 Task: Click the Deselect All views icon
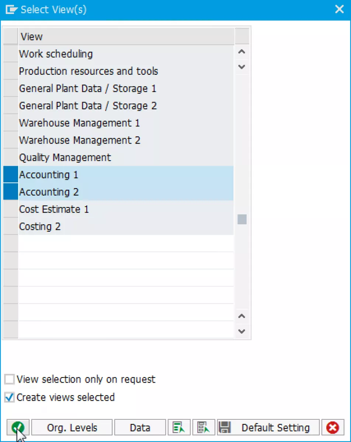coord(204,428)
